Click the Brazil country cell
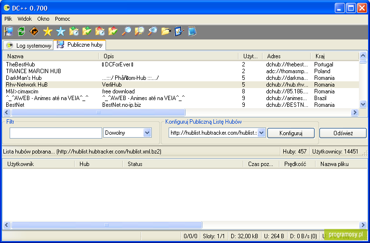370x243 pixels. 320,98
